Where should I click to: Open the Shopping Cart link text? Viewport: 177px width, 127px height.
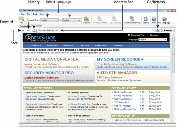pyautogui.click(x=138, y=35)
